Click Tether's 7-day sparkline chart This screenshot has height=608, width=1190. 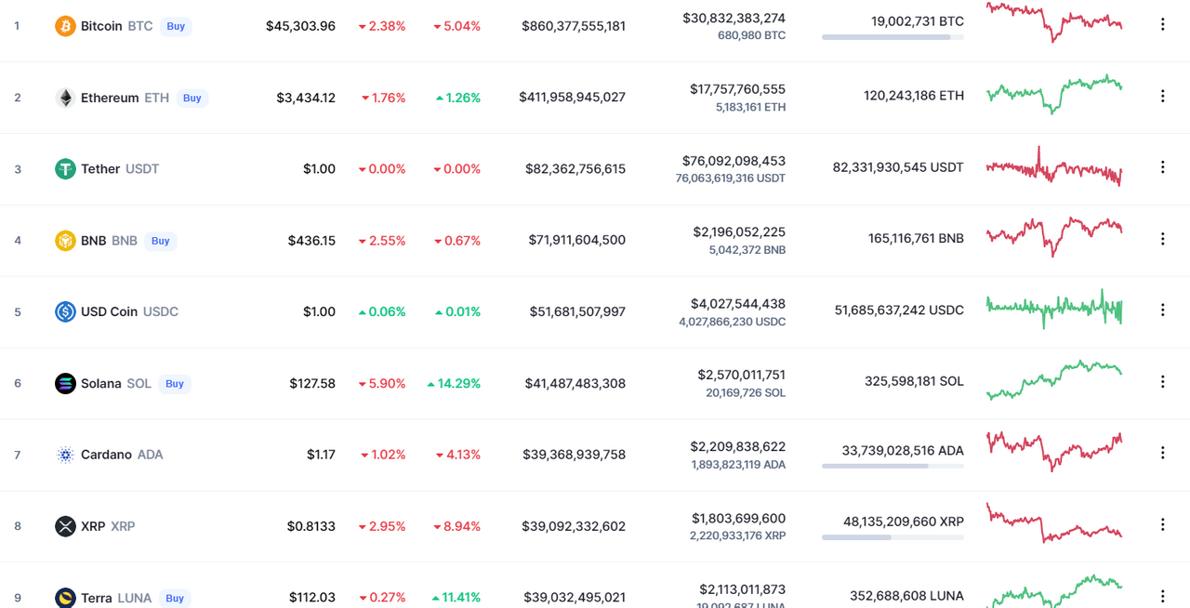pyautogui.click(x=1054, y=166)
